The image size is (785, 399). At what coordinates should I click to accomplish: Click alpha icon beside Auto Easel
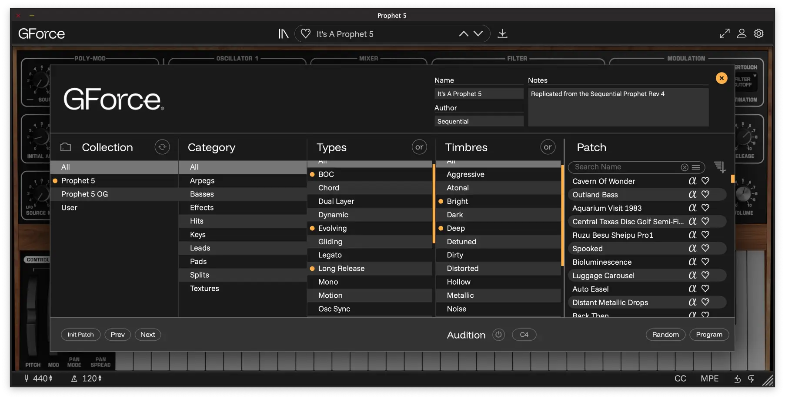692,289
